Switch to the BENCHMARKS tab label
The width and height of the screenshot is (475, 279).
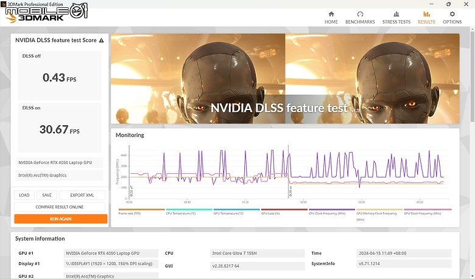click(360, 22)
